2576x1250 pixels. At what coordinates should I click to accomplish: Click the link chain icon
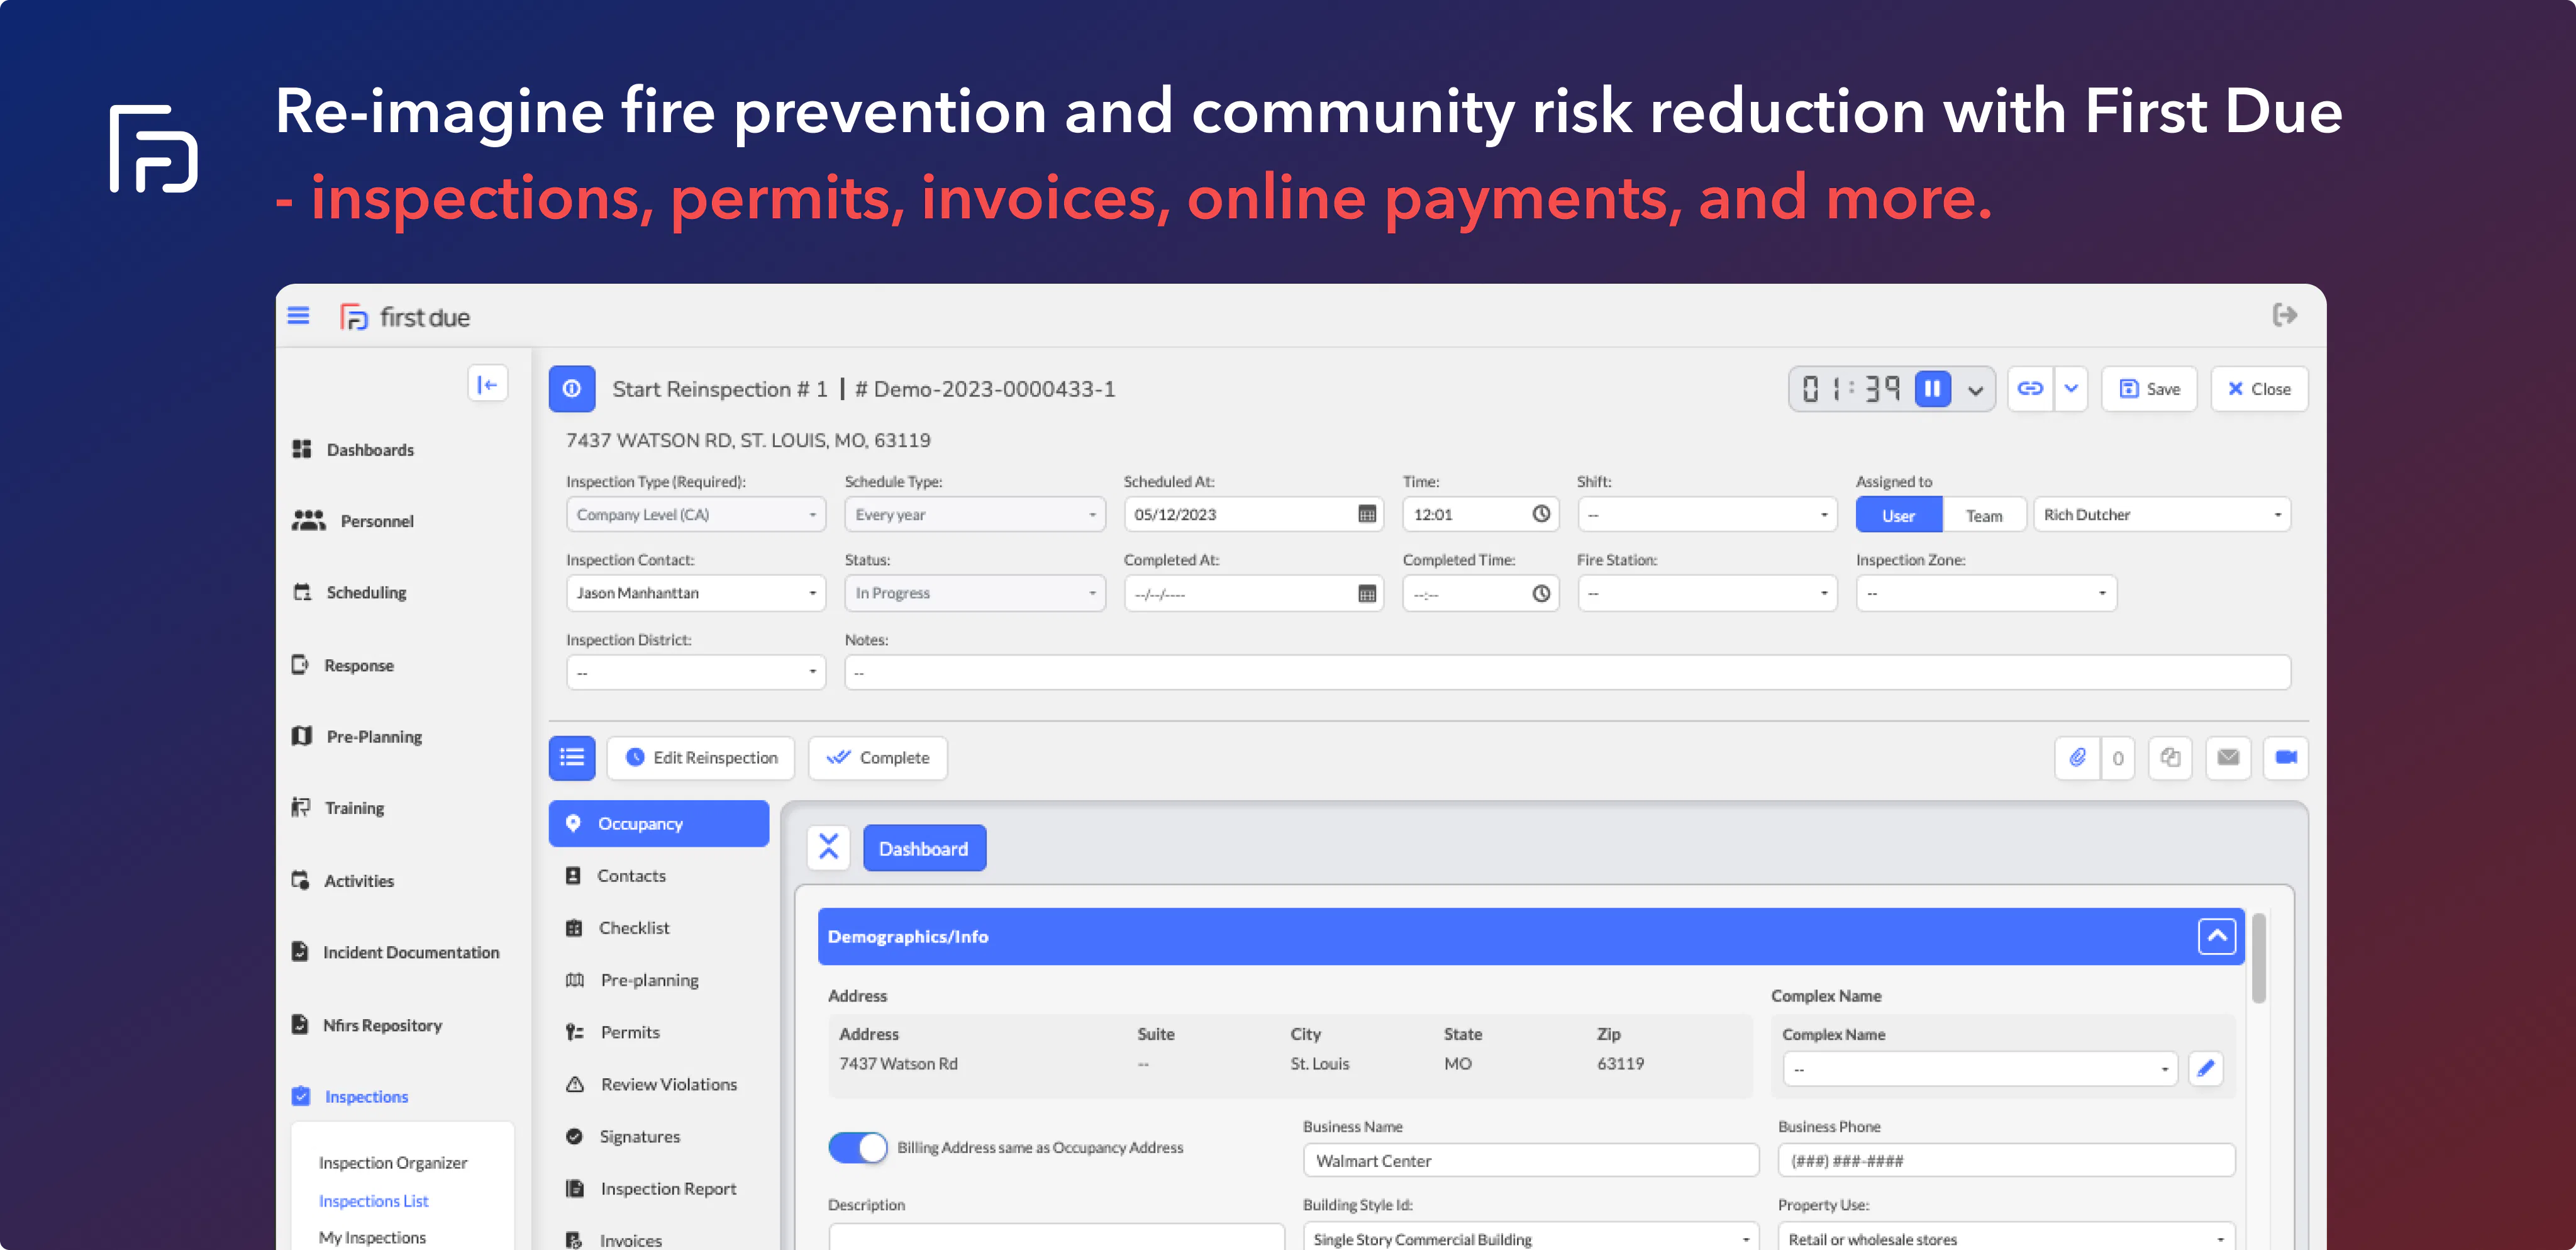[x=2029, y=388]
